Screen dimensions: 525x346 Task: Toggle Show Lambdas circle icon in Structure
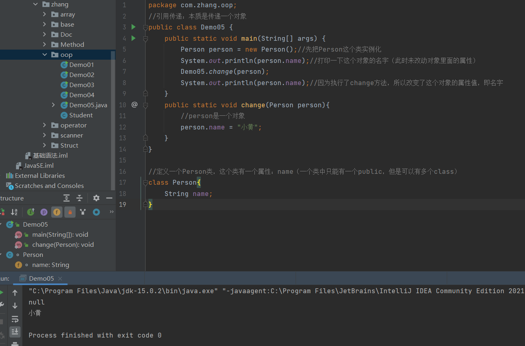pos(96,212)
